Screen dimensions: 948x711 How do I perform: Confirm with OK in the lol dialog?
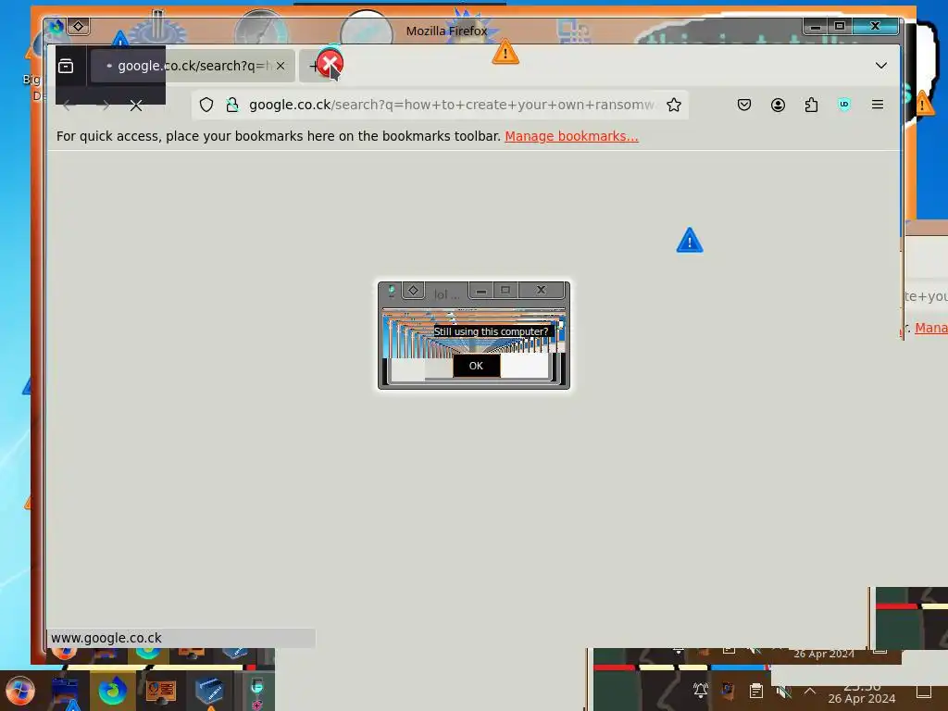[x=477, y=366]
